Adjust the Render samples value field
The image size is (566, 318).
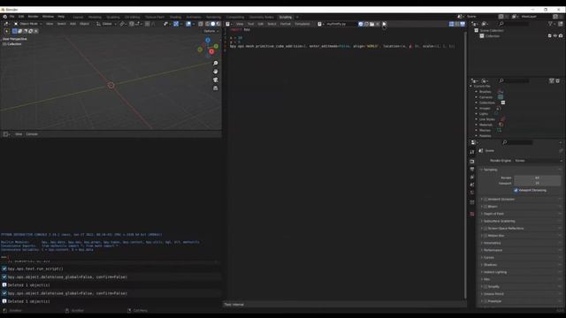point(537,178)
